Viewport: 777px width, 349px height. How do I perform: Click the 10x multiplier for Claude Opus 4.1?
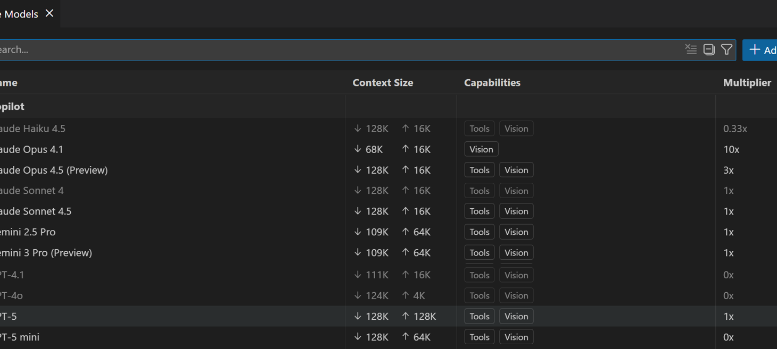pos(731,149)
